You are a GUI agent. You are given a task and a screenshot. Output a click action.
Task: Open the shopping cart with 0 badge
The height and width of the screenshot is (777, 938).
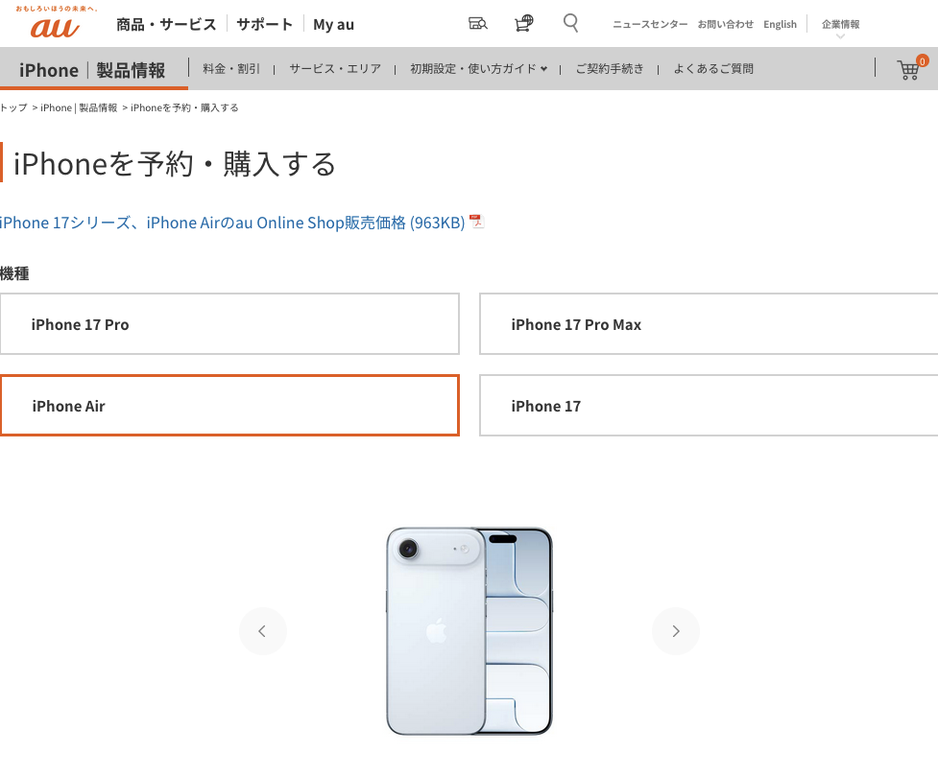(912, 68)
